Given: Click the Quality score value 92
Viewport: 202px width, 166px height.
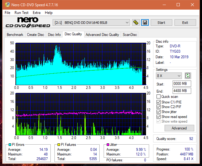Looking at the screenshot, I should pyautogui.click(x=191, y=139).
